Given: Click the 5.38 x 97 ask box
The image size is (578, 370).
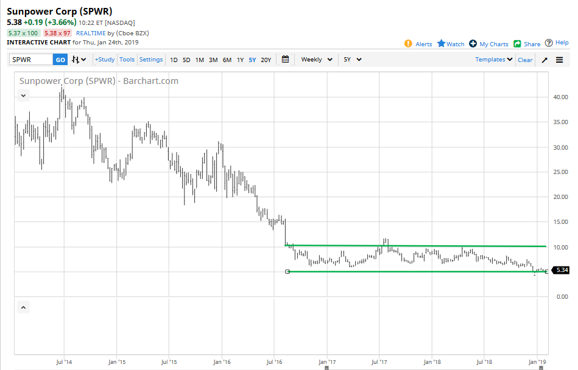Looking at the screenshot, I should point(57,33).
